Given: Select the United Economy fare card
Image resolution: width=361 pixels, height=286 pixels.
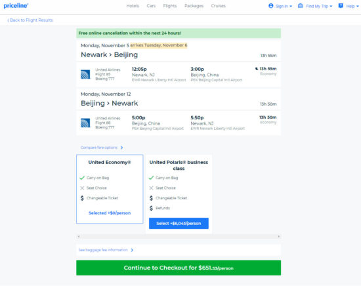Looking at the screenshot, I should point(110,189).
